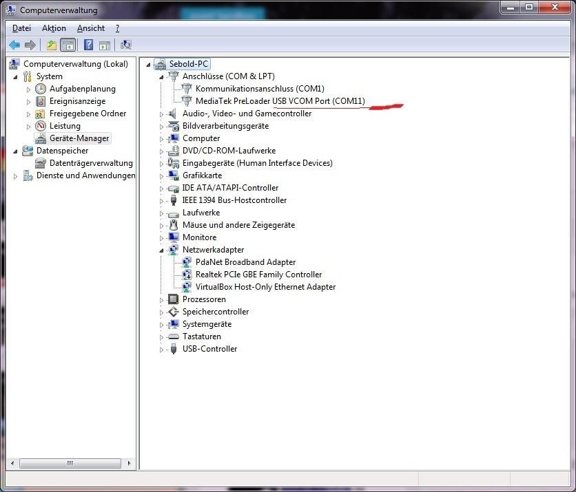Click the Leistung gauge icon
This screenshot has height=492, width=576.
coord(41,126)
